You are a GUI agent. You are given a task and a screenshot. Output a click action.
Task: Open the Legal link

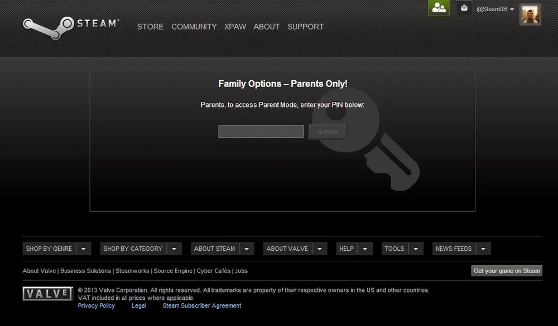click(139, 306)
